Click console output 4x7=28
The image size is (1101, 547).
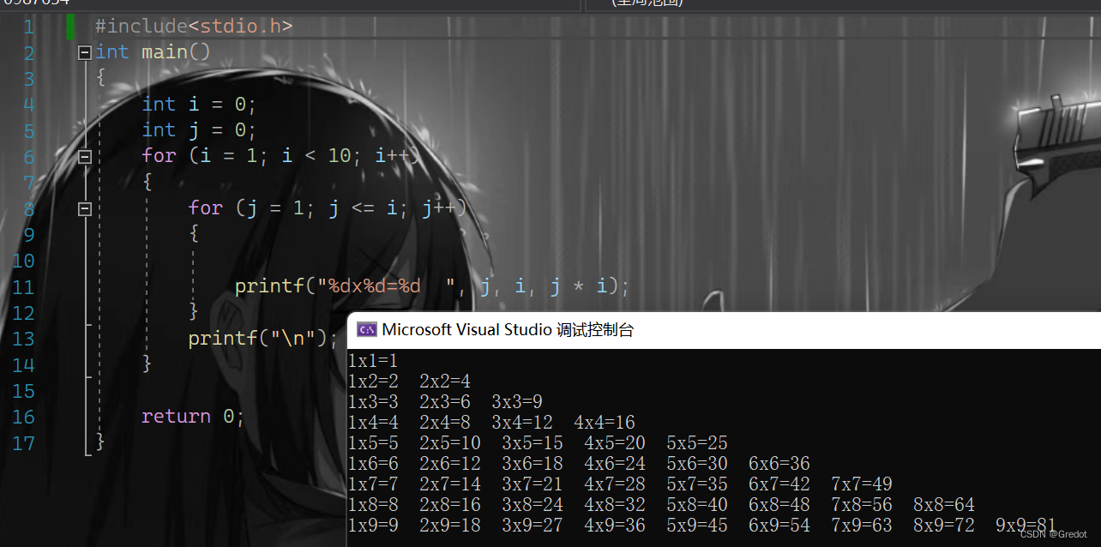click(615, 484)
